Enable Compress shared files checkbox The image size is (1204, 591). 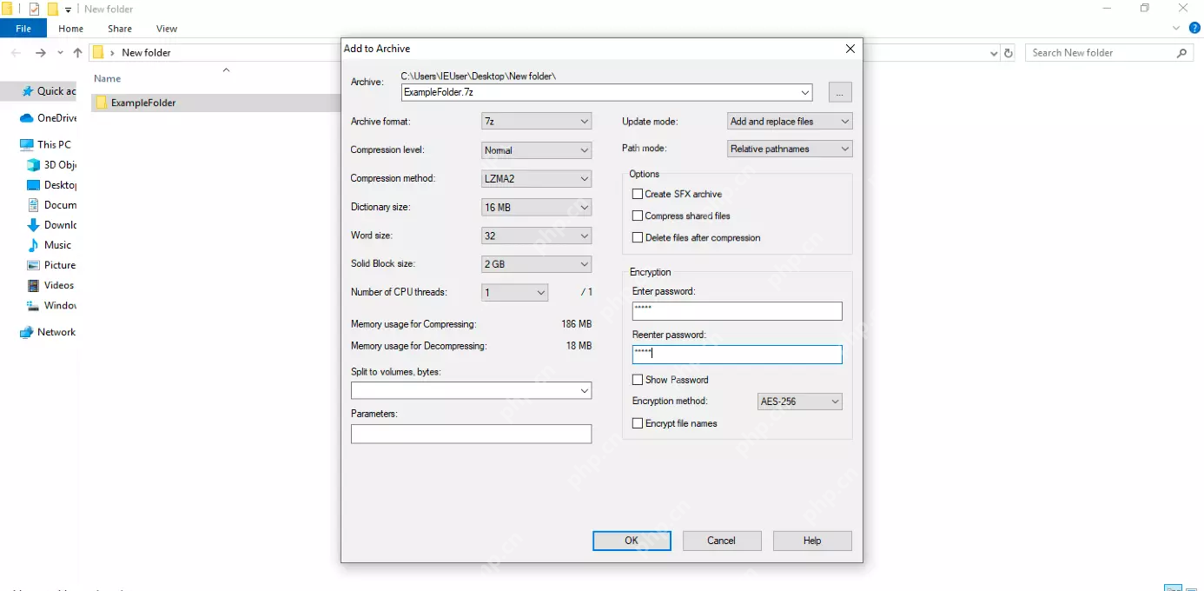click(x=638, y=216)
